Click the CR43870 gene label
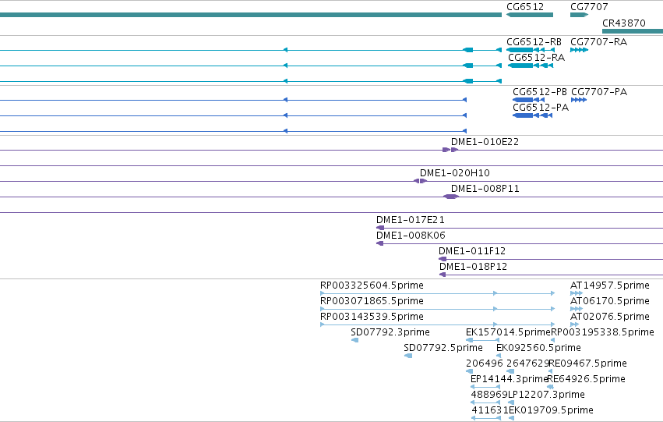The height and width of the screenshot is (422, 663). (624, 23)
